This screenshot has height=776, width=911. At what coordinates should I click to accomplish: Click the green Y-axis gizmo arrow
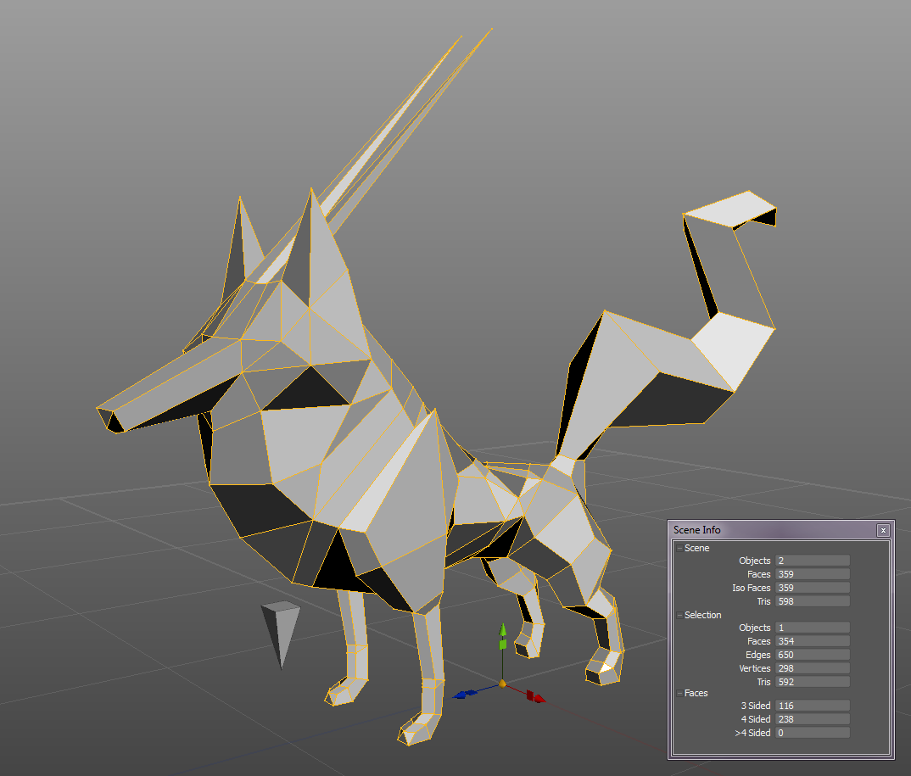(x=503, y=631)
